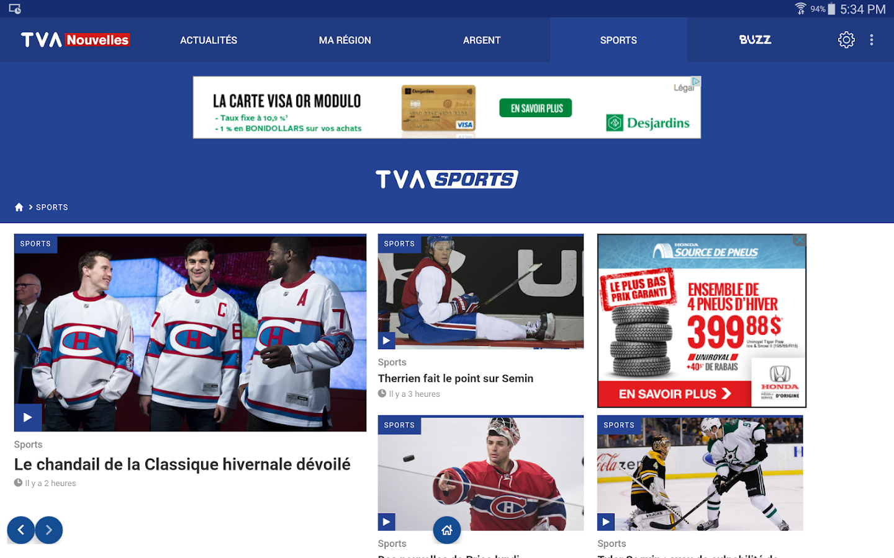
Task: Open the settings gear icon
Action: coord(846,40)
